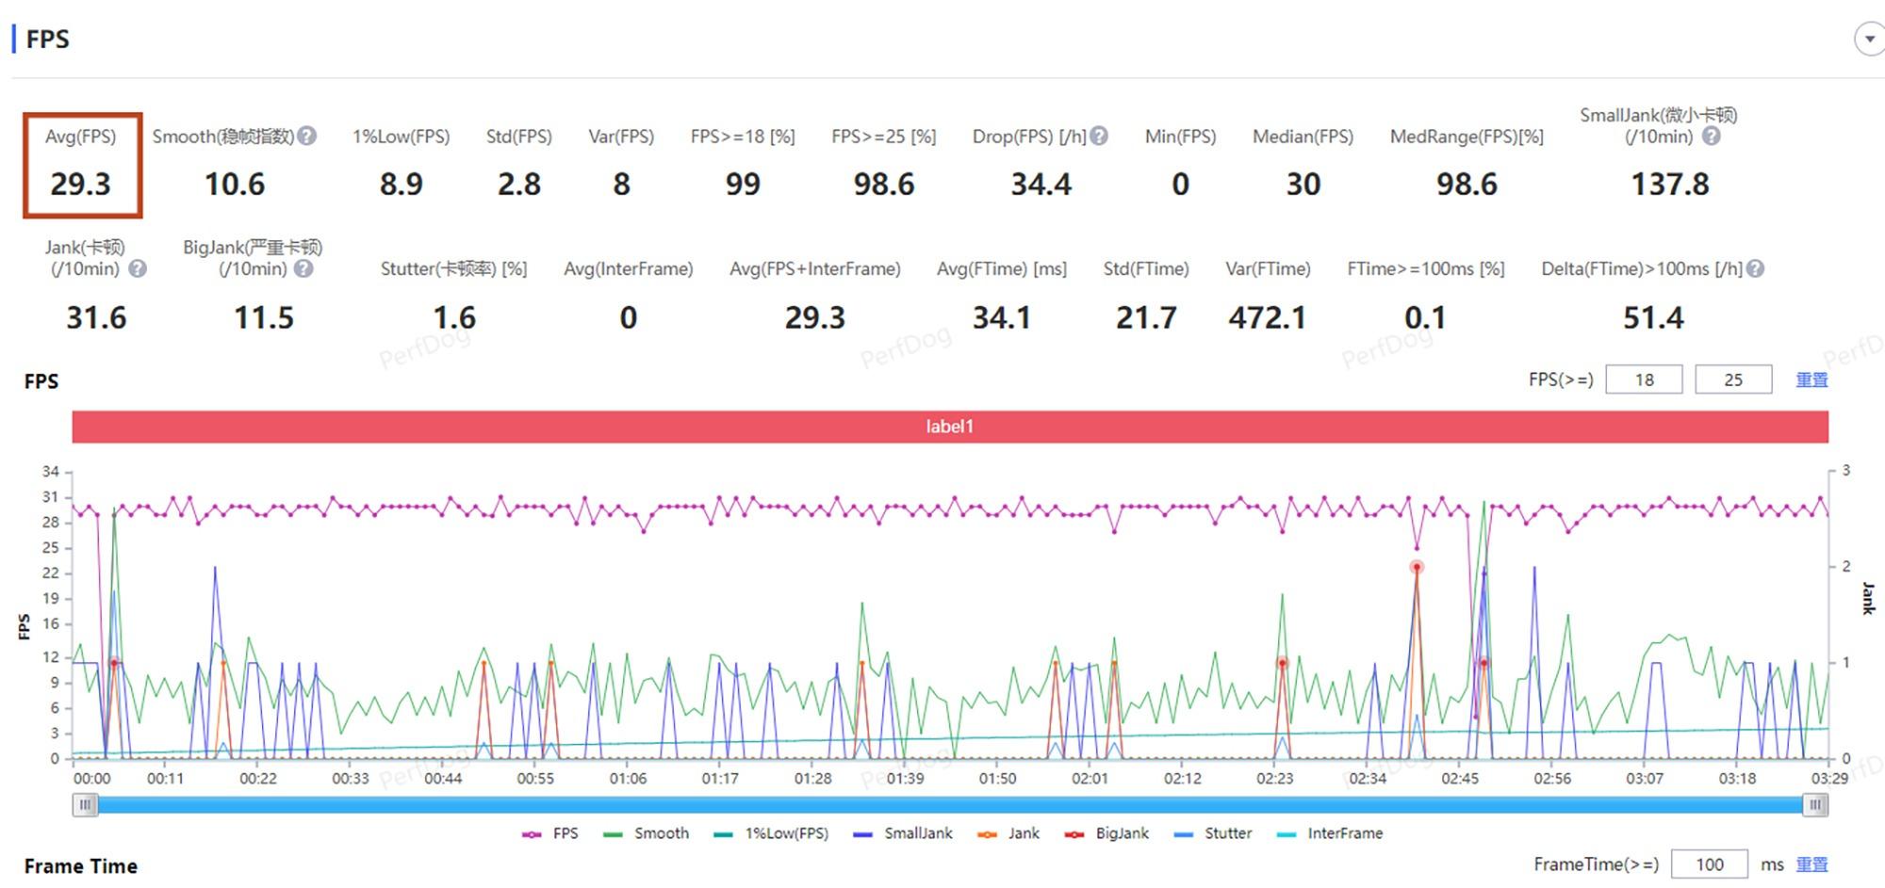Click the Drop(FPS) value 34.4
This screenshot has width=1885, height=888.
[1041, 184]
